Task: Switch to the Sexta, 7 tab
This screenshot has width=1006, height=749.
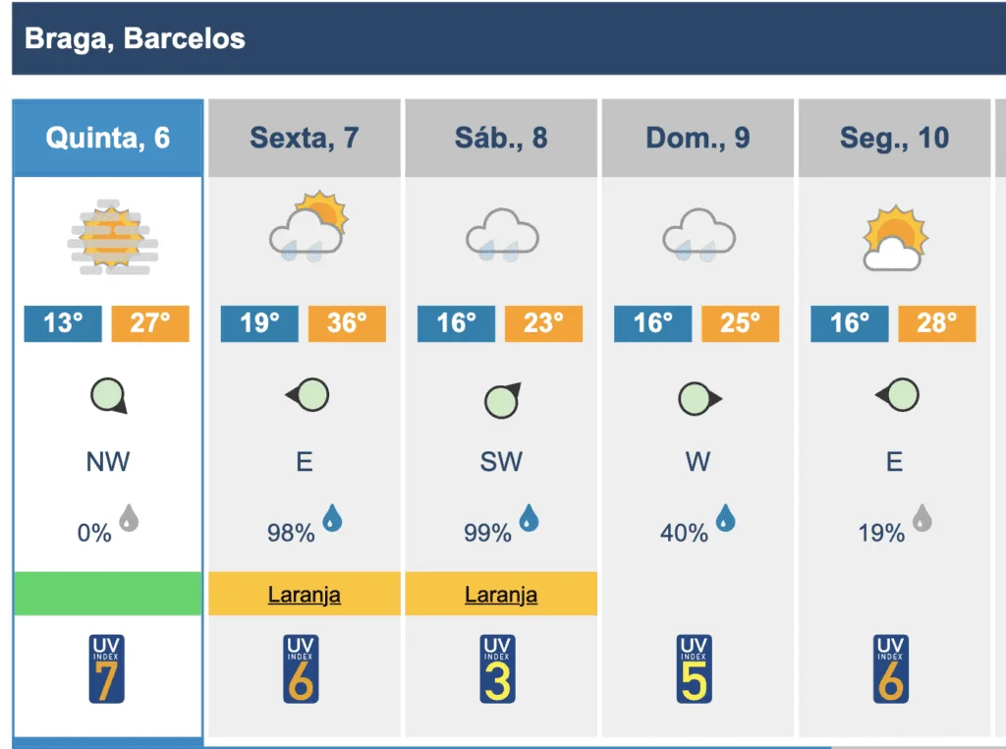Action: (305, 138)
